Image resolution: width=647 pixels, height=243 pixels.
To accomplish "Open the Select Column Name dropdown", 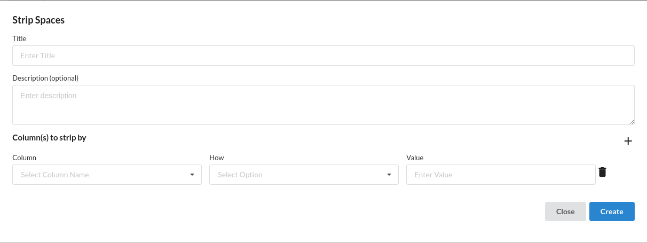I will [x=107, y=175].
